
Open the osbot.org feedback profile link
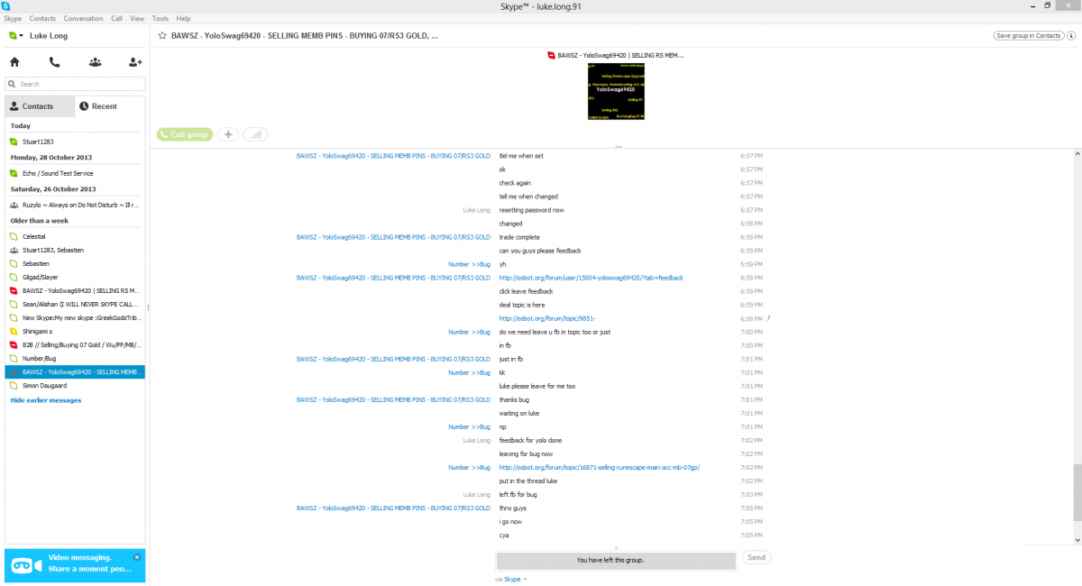pyautogui.click(x=591, y=278)
